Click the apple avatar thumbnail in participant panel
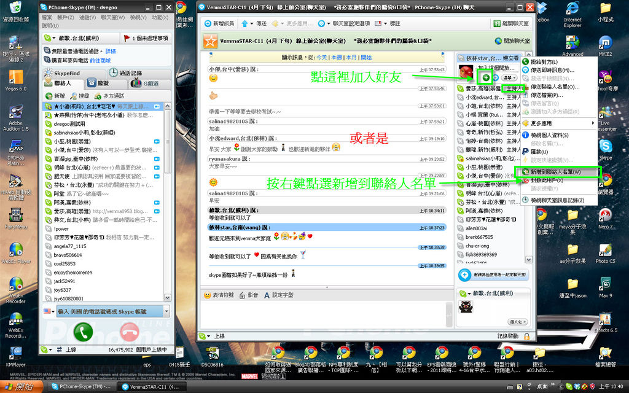 click(466, 72)
